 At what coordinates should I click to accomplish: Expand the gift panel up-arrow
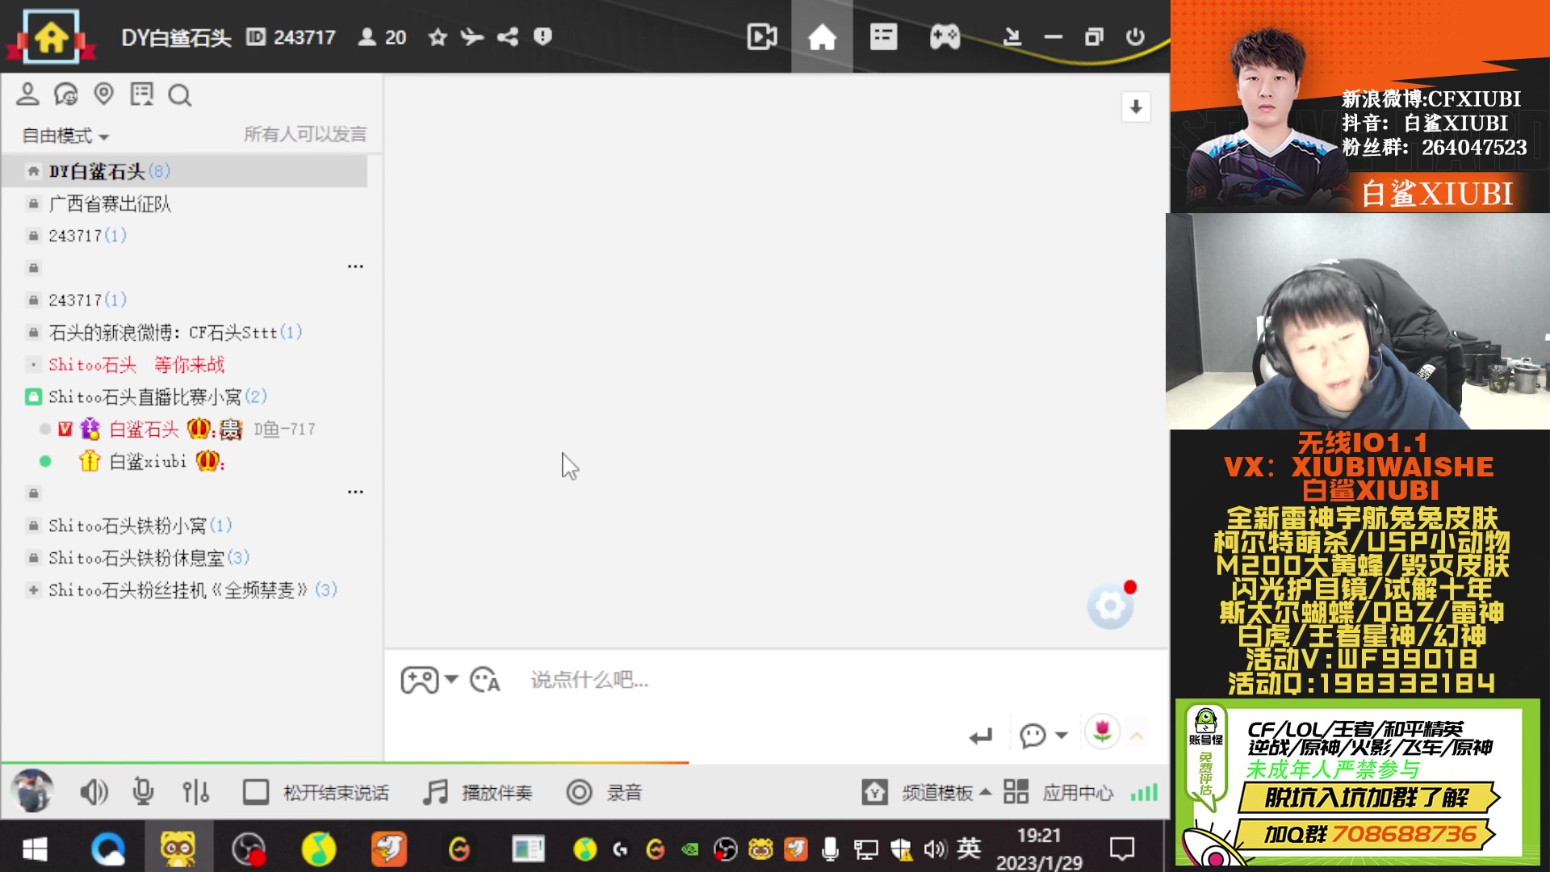tap(1137, 736)
